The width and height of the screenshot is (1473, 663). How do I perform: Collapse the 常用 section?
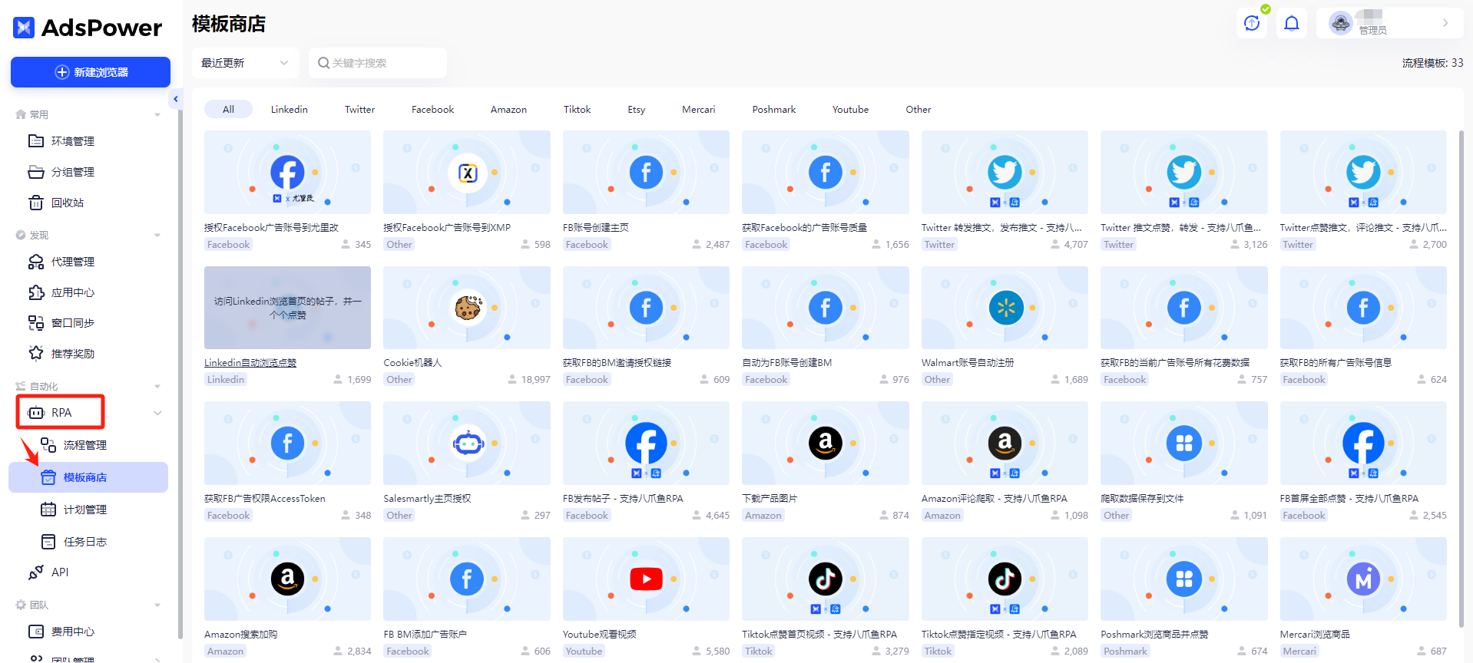click(x=157, y=115)
